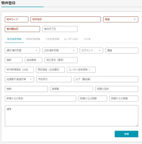Click the 路線等 input field
Image resolution: width=142 pixels, height=144 pixels.
click(71, 89)
